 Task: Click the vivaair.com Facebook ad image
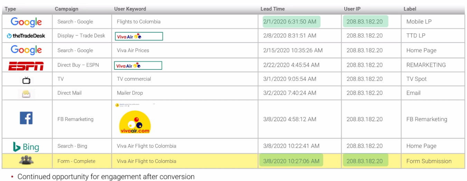pos(135,122)
